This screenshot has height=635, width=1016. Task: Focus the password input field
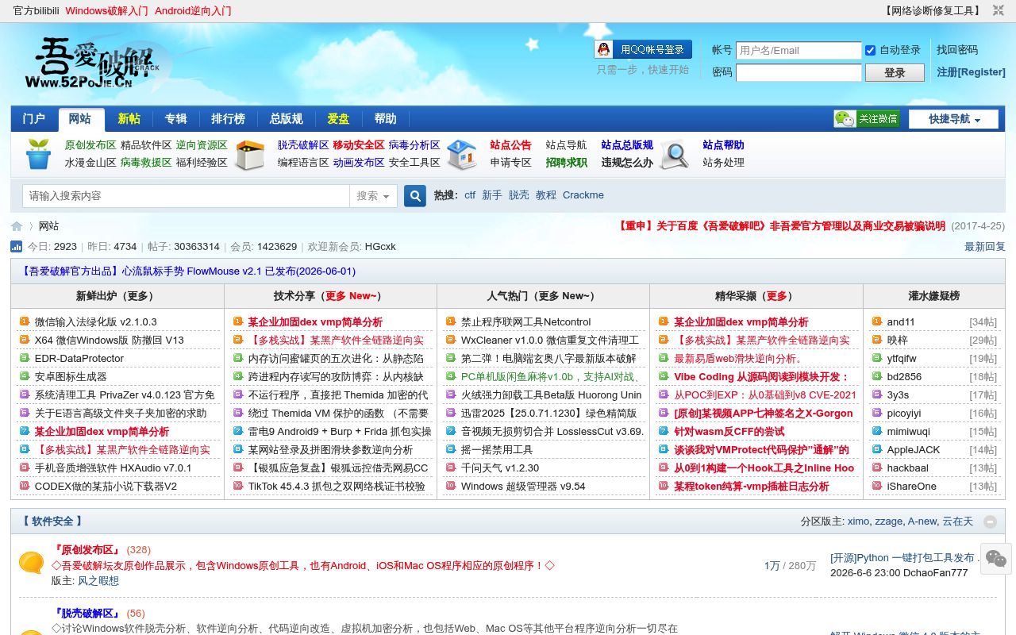coord(799,72)
